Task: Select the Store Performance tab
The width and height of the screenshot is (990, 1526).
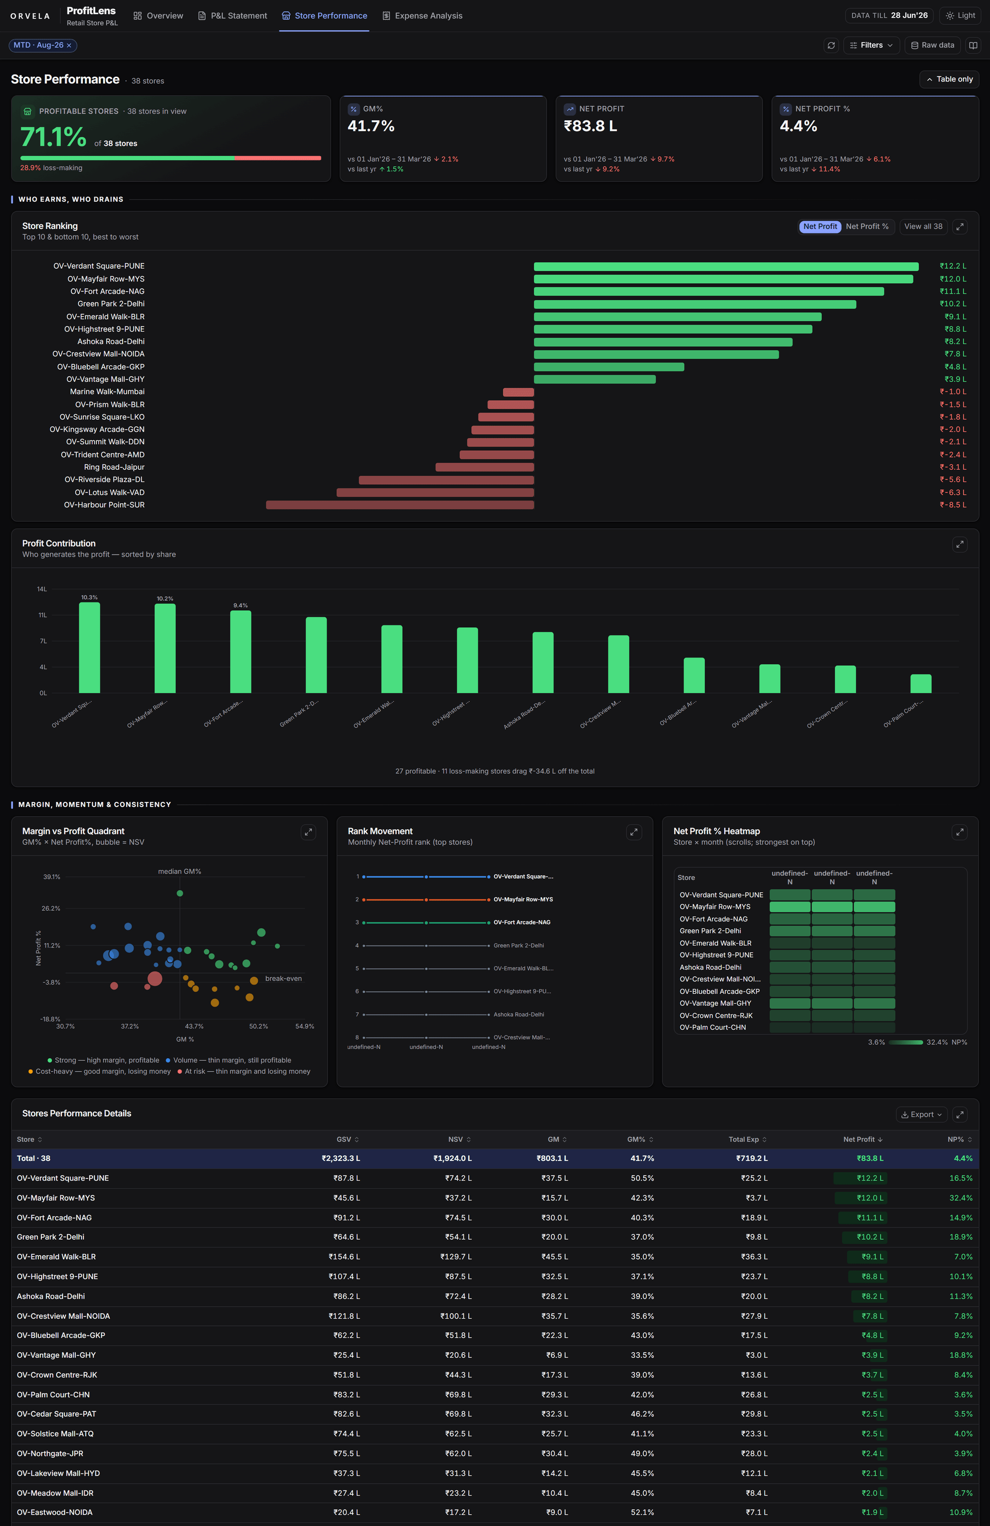Action: tap(324, 15)
